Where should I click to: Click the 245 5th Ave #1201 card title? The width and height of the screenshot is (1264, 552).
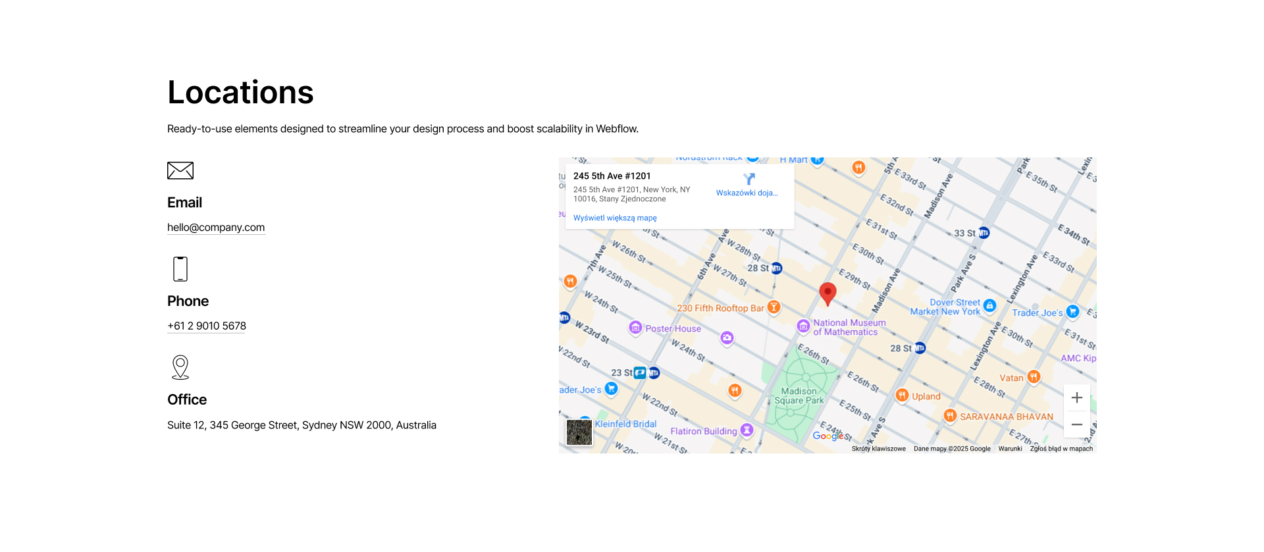tap(612, 176)
